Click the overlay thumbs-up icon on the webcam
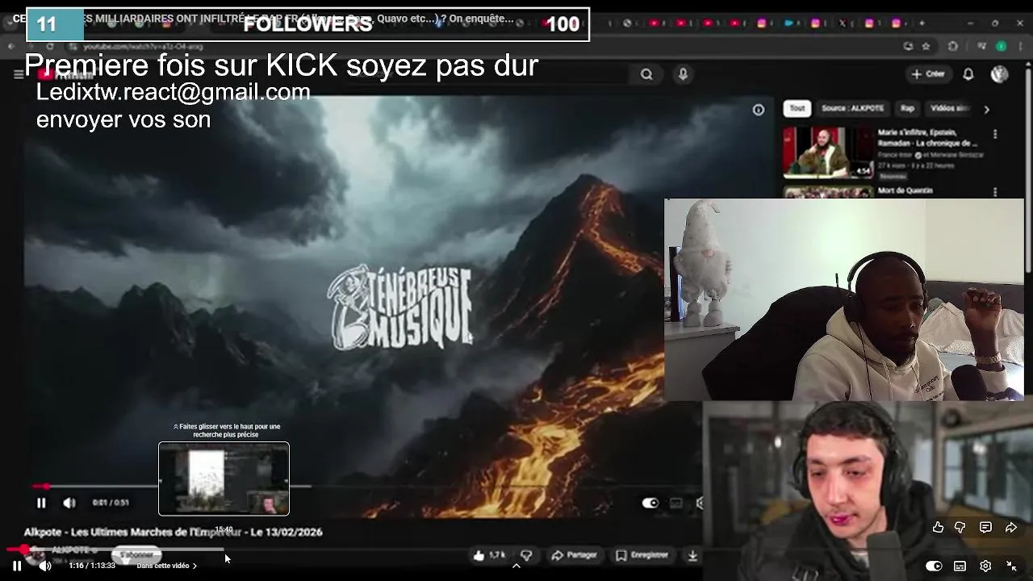 (938, 527)
